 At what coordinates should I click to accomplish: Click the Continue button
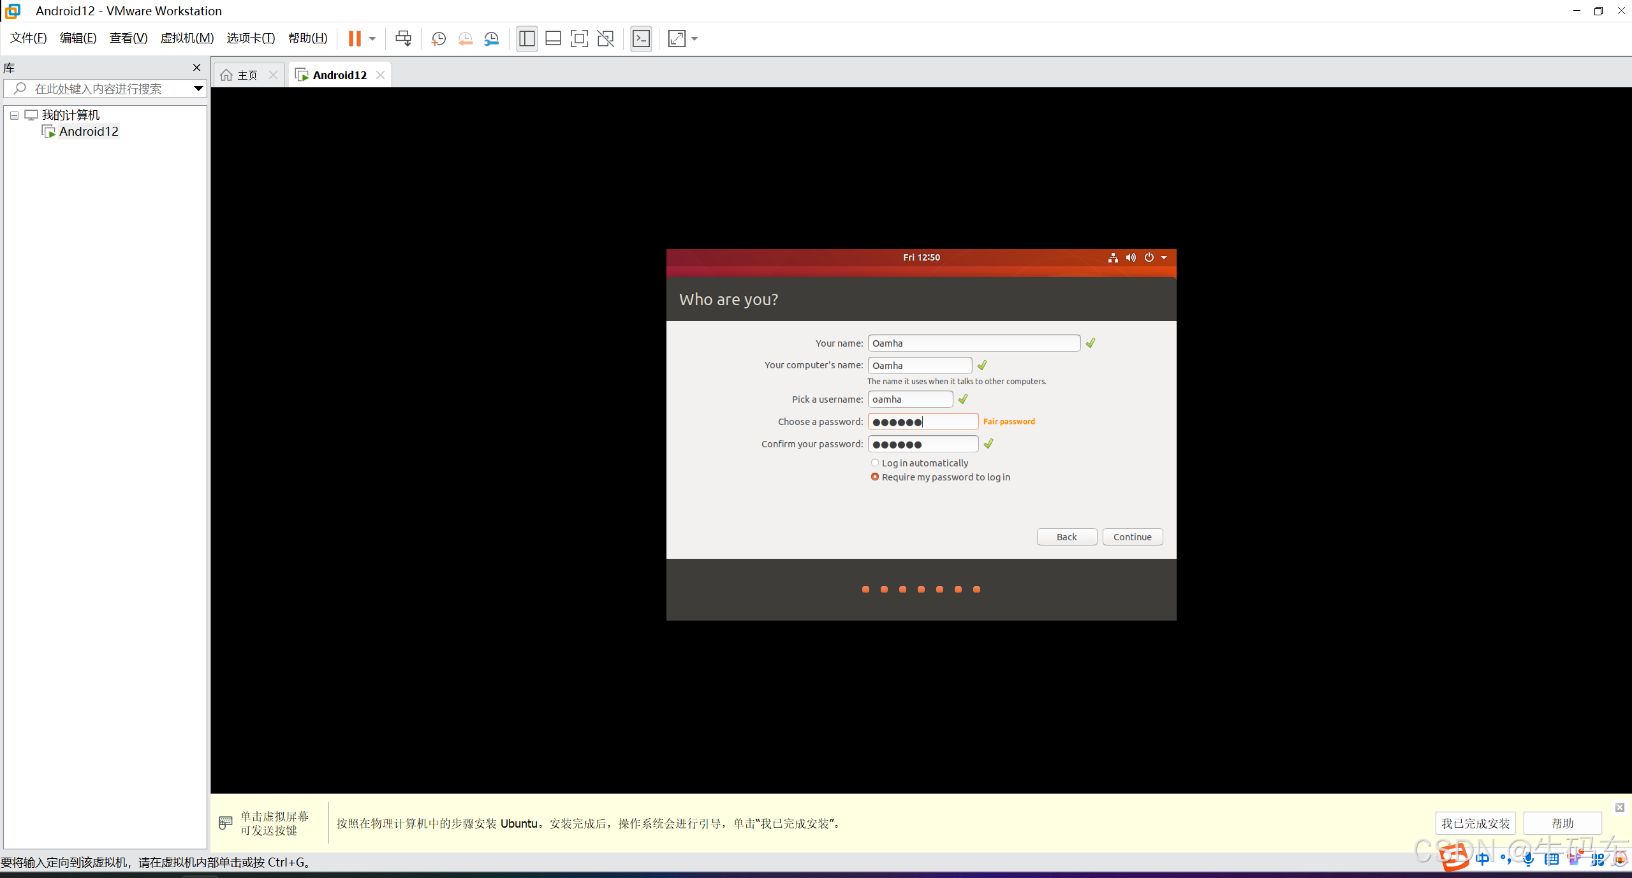(1132, 537)
